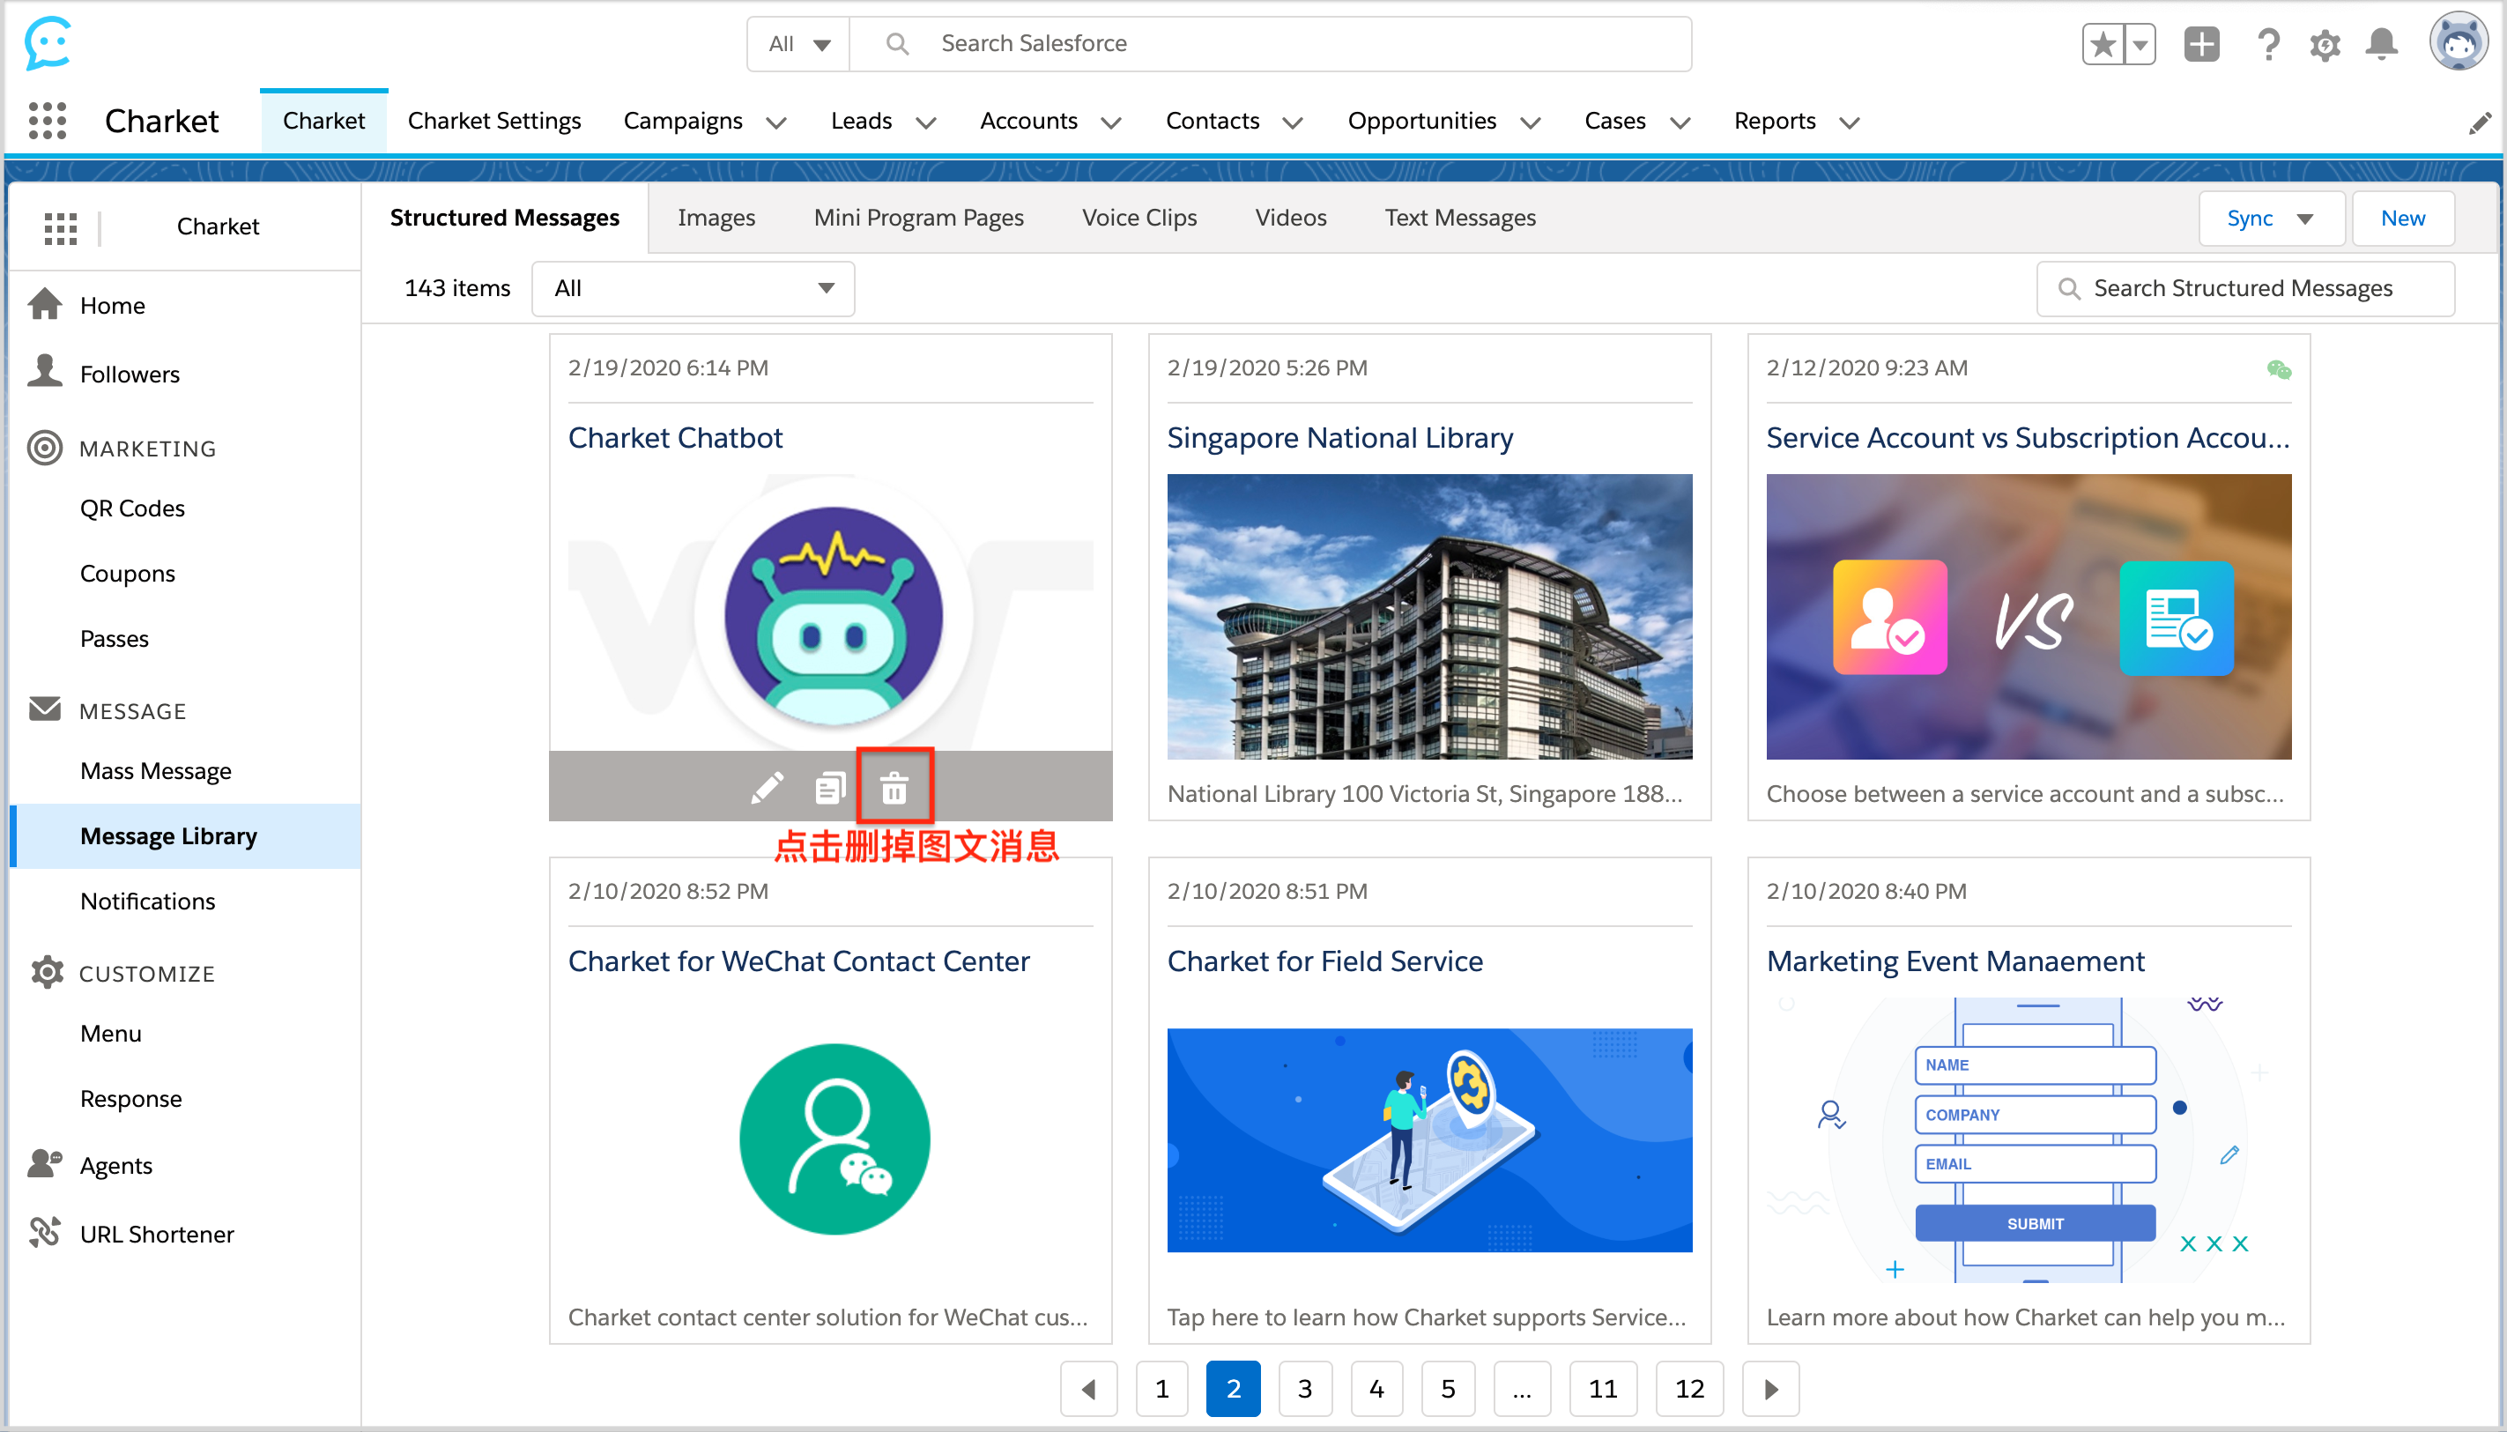Click the New button
Image resolution: width=2507 pixels, height=1432 pixels.
tap(2403, 219)
